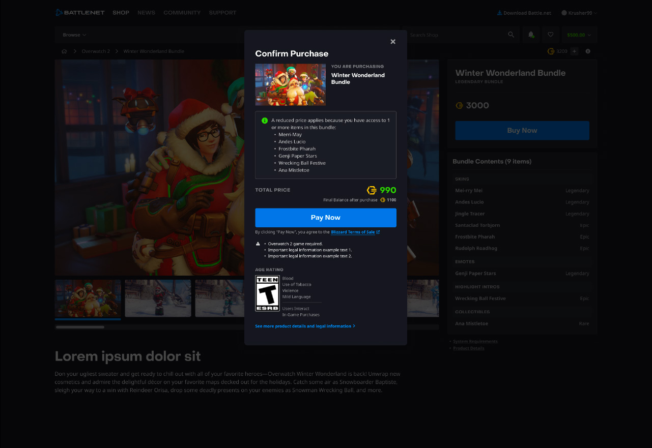This screenshot has height=448, width=652.
Task: Expand System Requirements
Action: pos(475,341)
